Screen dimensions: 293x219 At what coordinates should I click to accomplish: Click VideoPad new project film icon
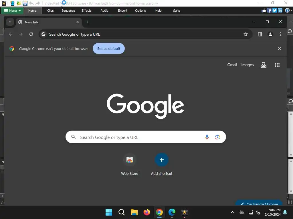click(x=13, y=3)
